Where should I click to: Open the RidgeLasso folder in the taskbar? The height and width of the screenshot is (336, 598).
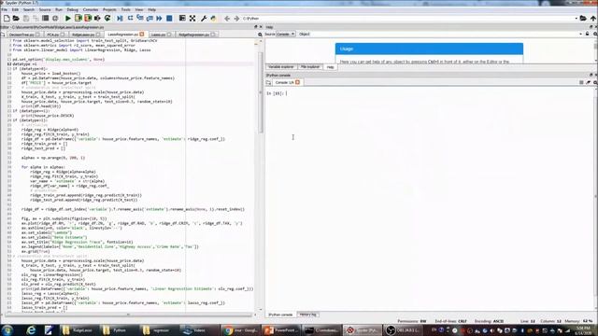[x=78, y=330]
